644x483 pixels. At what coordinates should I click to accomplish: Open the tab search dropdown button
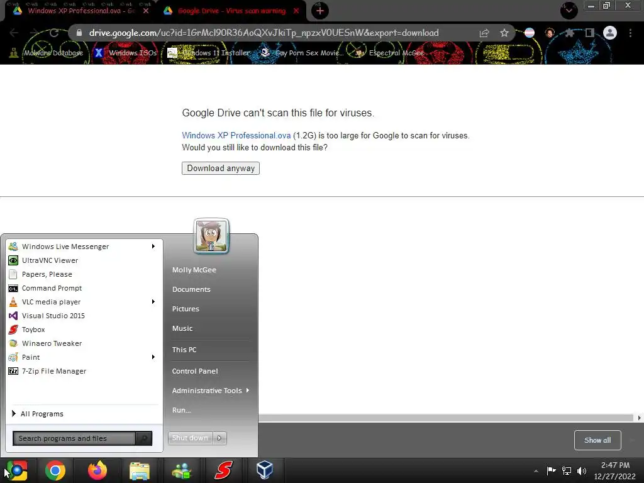pos(569,10)
